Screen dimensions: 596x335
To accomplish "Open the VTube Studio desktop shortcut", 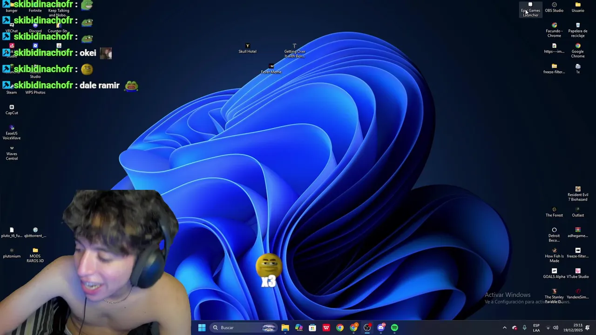I will tap(578, 274).
